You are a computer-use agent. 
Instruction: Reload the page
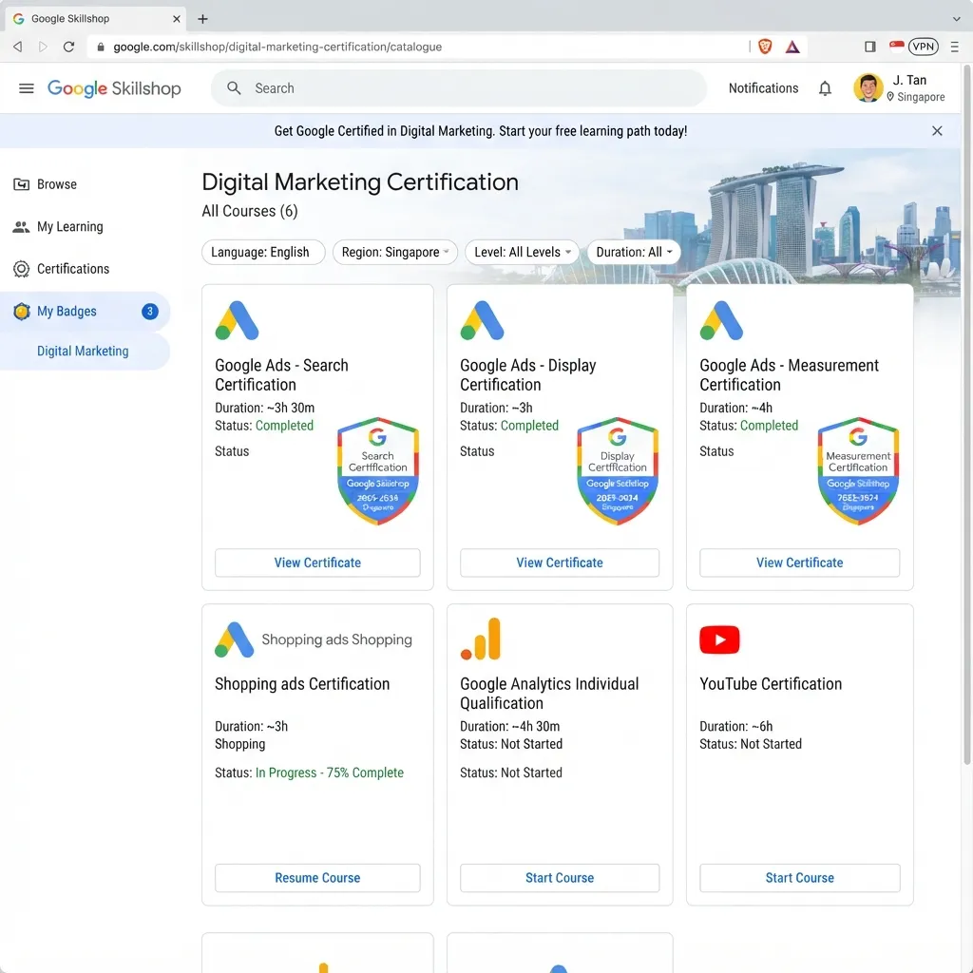[68, 47]
